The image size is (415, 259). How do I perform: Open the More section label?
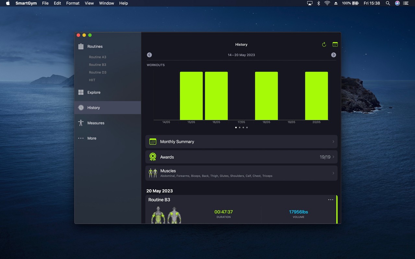click(x=92, y=138)
